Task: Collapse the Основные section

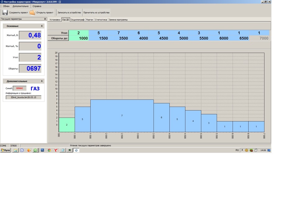Action: [x=42, y=26]
